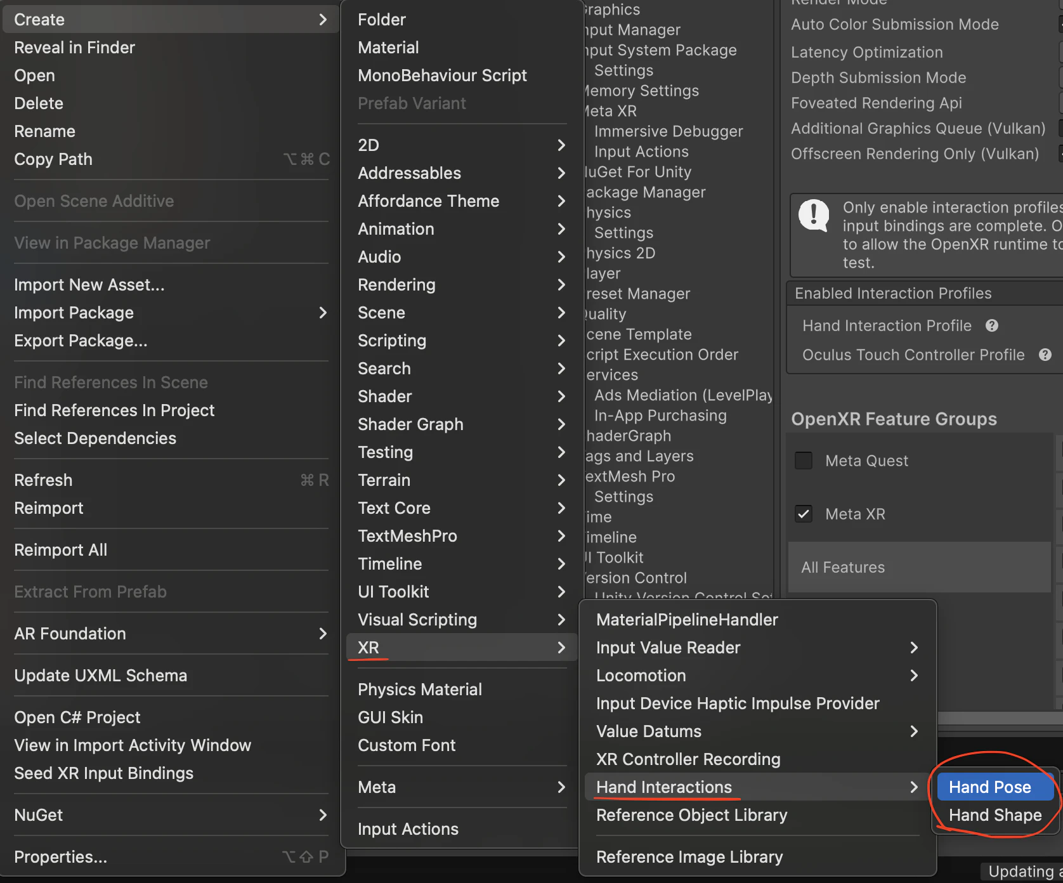Choose Rename from context menu
Screen dimensions: 1063x883
pyautogui.click(x=171, y=131)
